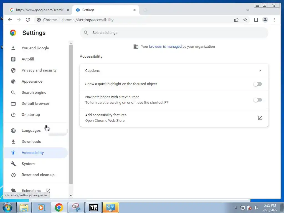This screenshot has height=213, width=284.
Task: Open Chrome Web Store accessibility features
Action: pos(174,118)
